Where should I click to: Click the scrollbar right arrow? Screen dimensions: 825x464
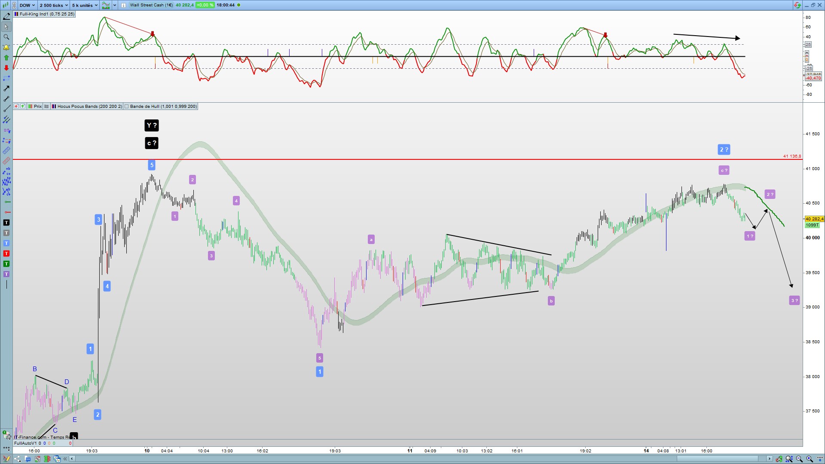pos(770,459)
